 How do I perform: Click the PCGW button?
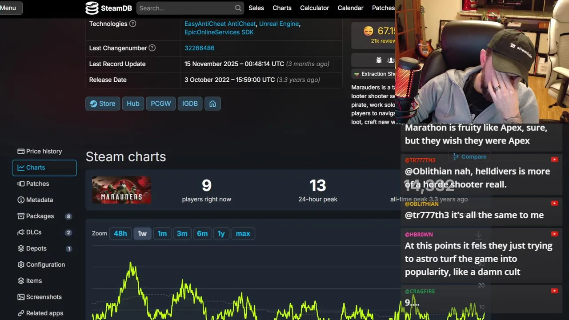(x=160, y=104)
